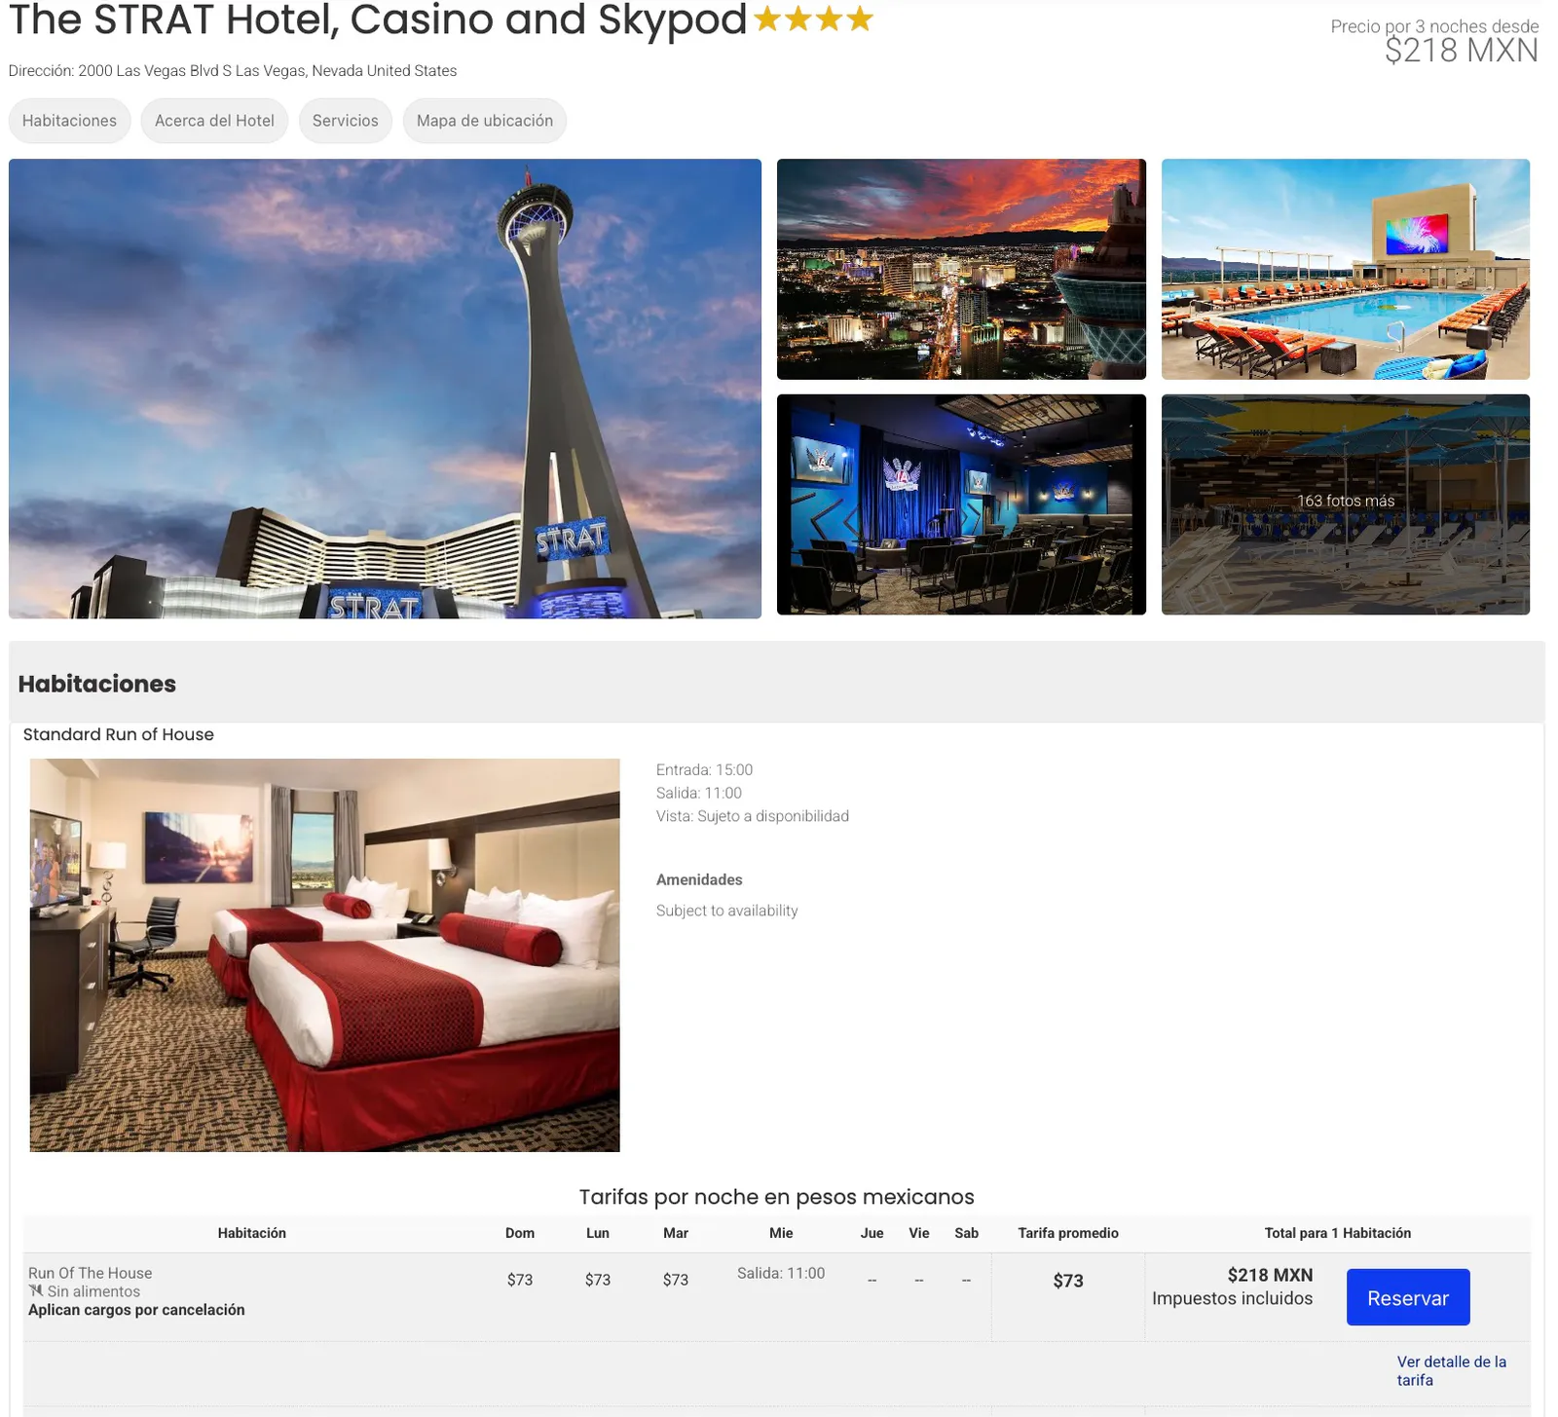The height and width of the screenshot is (1417, 1558).
Task: Click the hotel four-star rating
Action: [813, 19]
